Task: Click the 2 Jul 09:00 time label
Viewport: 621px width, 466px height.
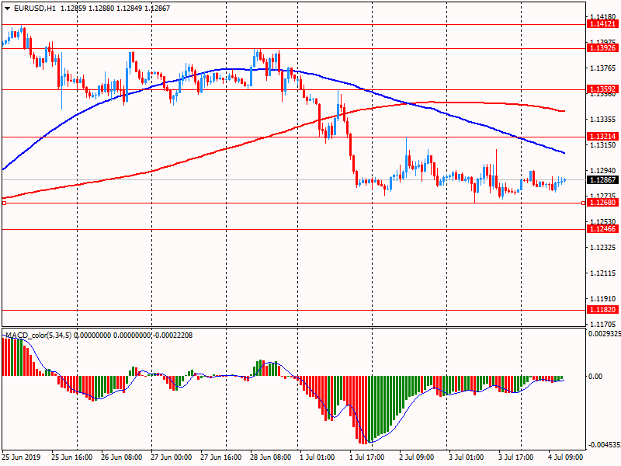Action: (x=417, y=457)
